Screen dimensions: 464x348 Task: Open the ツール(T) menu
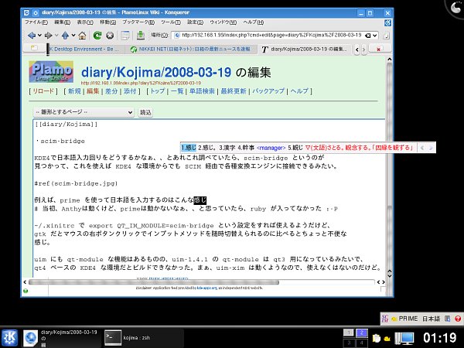171,22
